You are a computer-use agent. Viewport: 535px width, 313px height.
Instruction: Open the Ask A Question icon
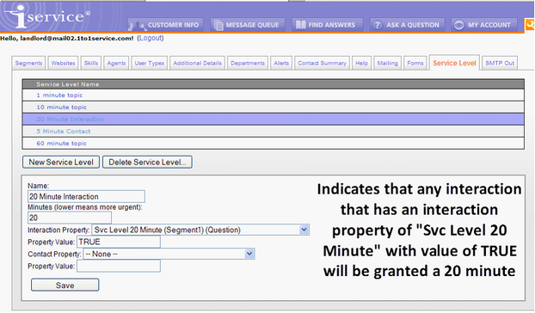pyautogui.click(x=378, y=25)
